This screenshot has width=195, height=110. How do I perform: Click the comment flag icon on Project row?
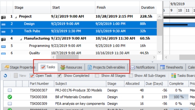[3, 17]
